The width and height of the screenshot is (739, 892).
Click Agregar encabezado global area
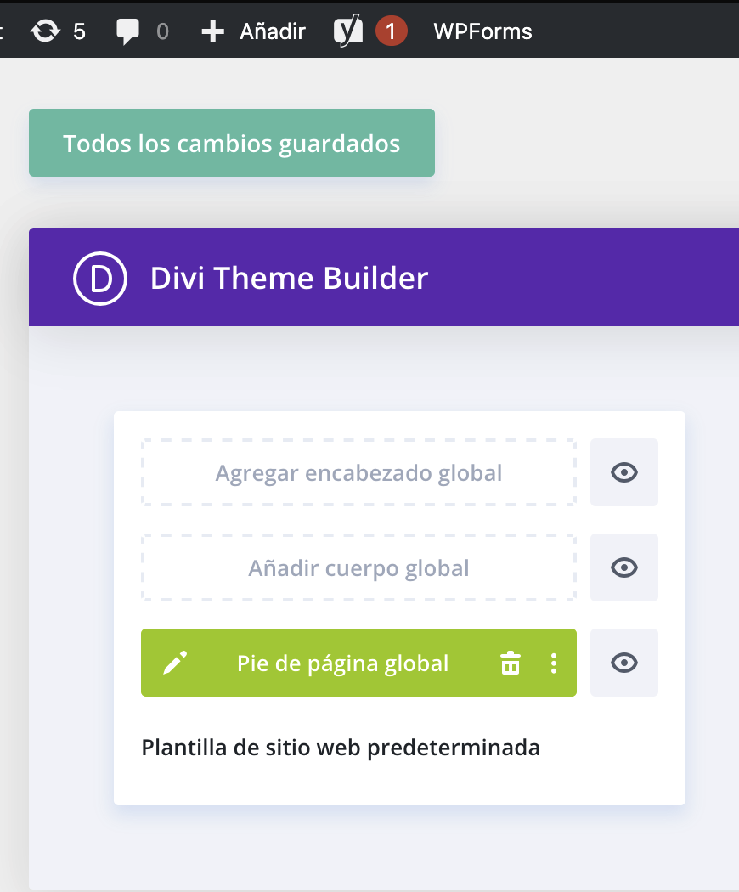click(x=358, y=472)
